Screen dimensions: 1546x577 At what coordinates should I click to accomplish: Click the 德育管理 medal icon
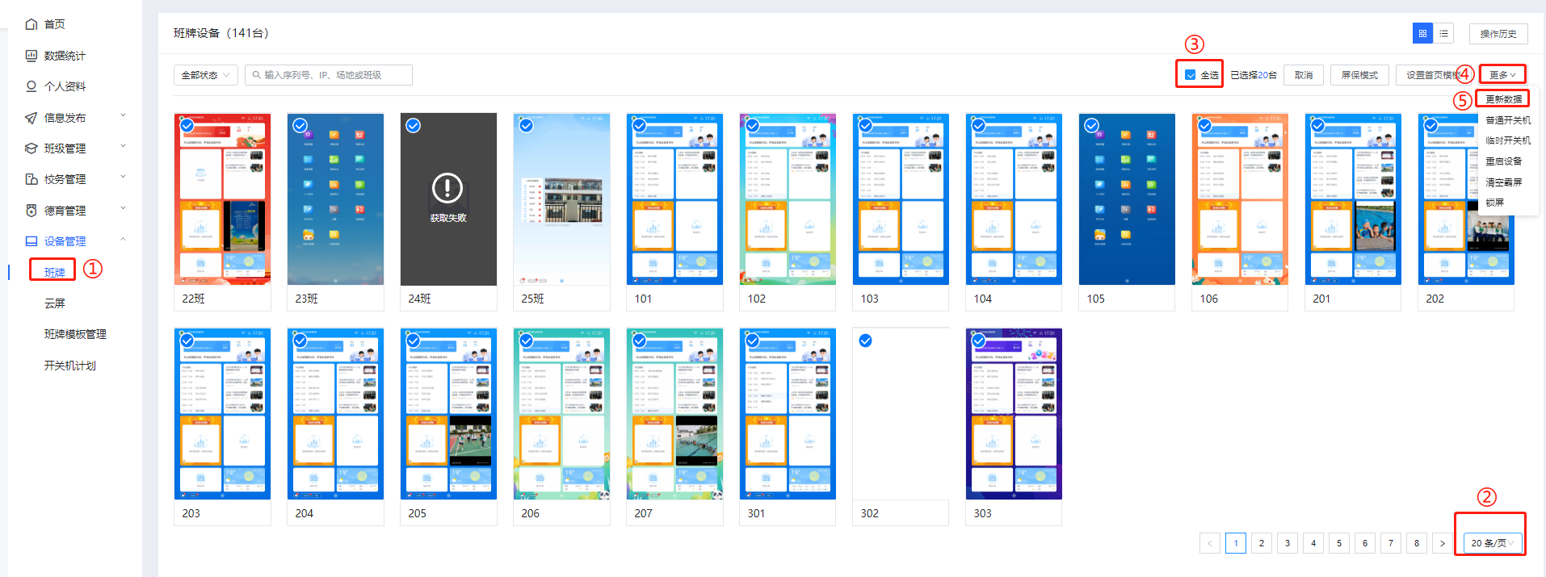(x=32, y=211)
